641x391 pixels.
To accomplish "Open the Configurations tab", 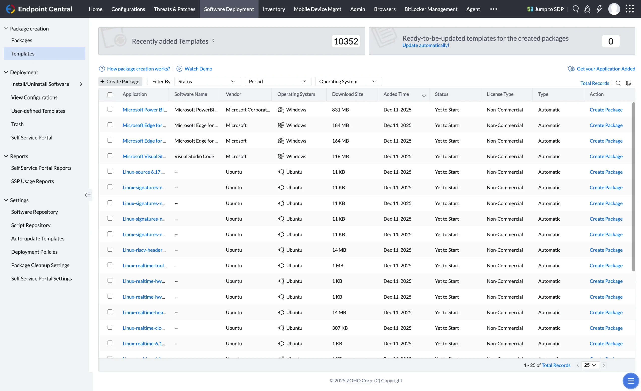I will pyautogui.click(x=128, y=9).
